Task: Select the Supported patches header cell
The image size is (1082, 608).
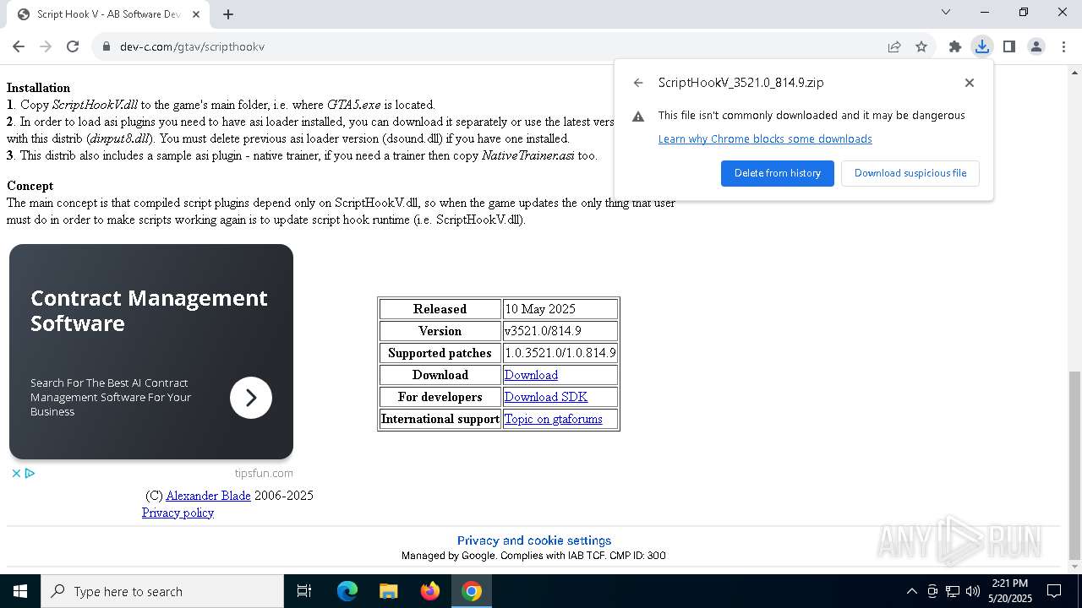Action: (440, 353)
